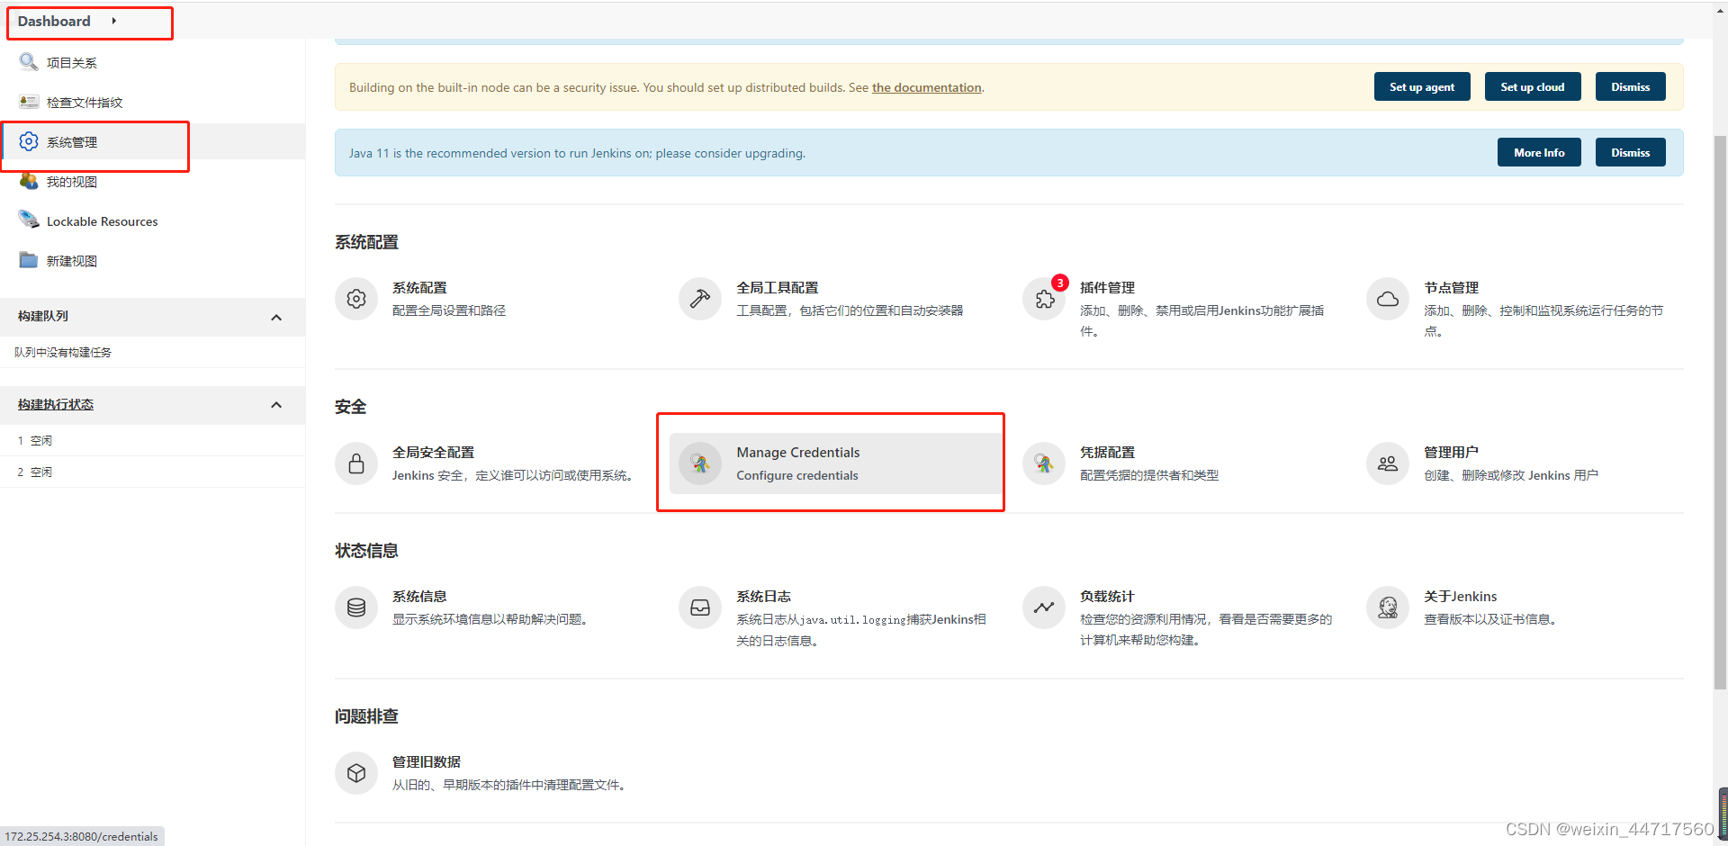Click More Info on the Java 11 notice
Screen dimensions: 1728x846
click(x=1539, y=152)
